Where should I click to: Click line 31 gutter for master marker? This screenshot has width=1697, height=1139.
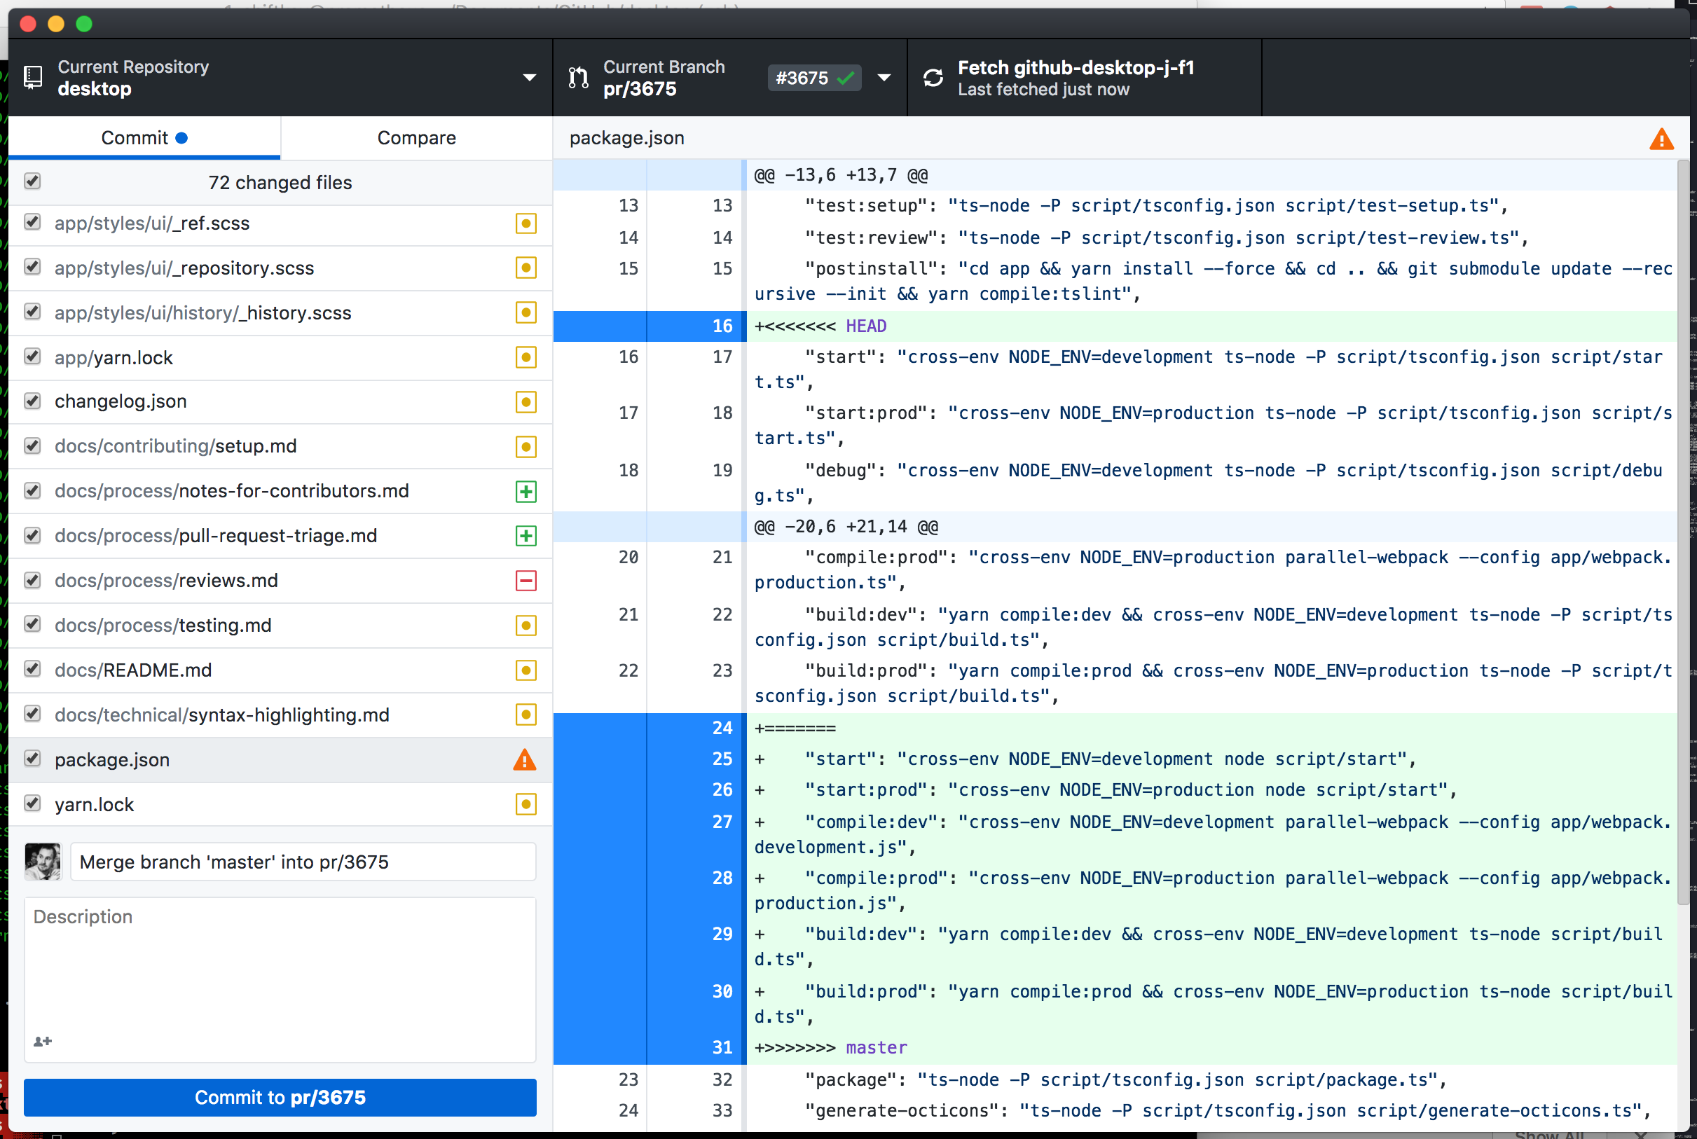pyautogui.click(x=650, y=1047)
